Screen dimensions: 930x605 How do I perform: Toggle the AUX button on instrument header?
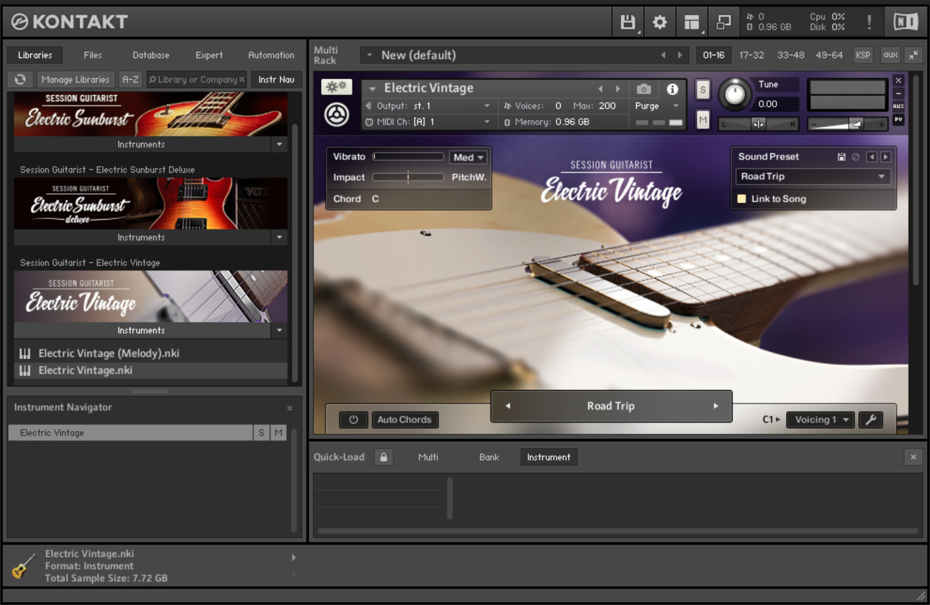pos(898,106)
